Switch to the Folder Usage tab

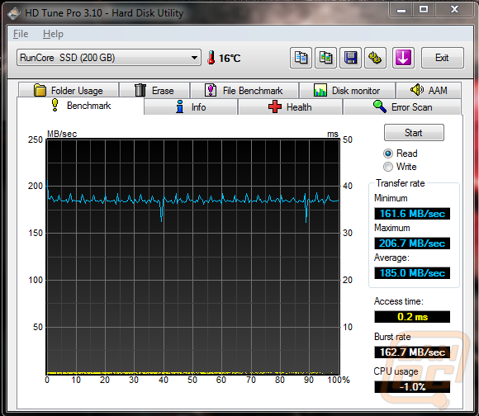click(69, 90)
